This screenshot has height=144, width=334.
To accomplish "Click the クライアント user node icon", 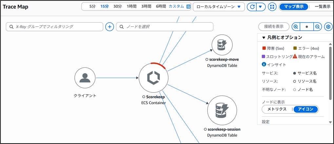I will click(x=85, y=78).
